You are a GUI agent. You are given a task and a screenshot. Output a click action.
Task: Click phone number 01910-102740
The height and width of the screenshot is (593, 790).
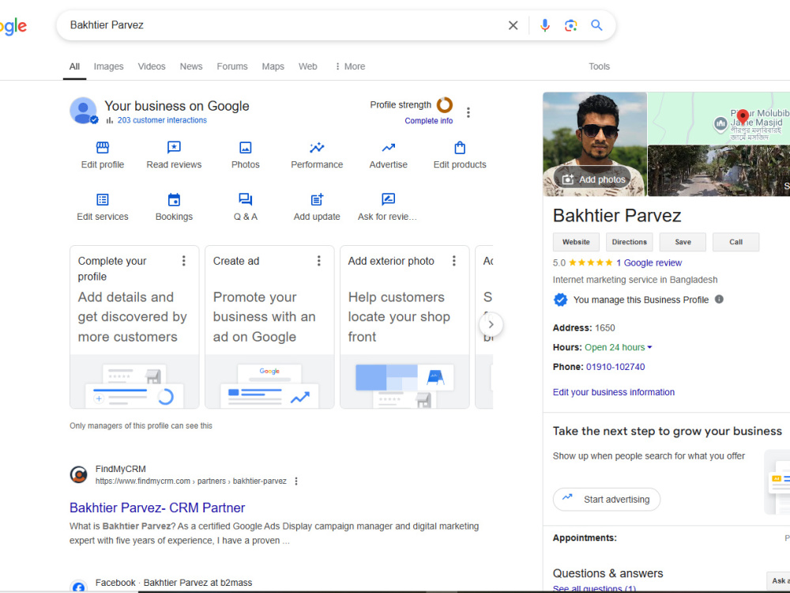[615, 367]
